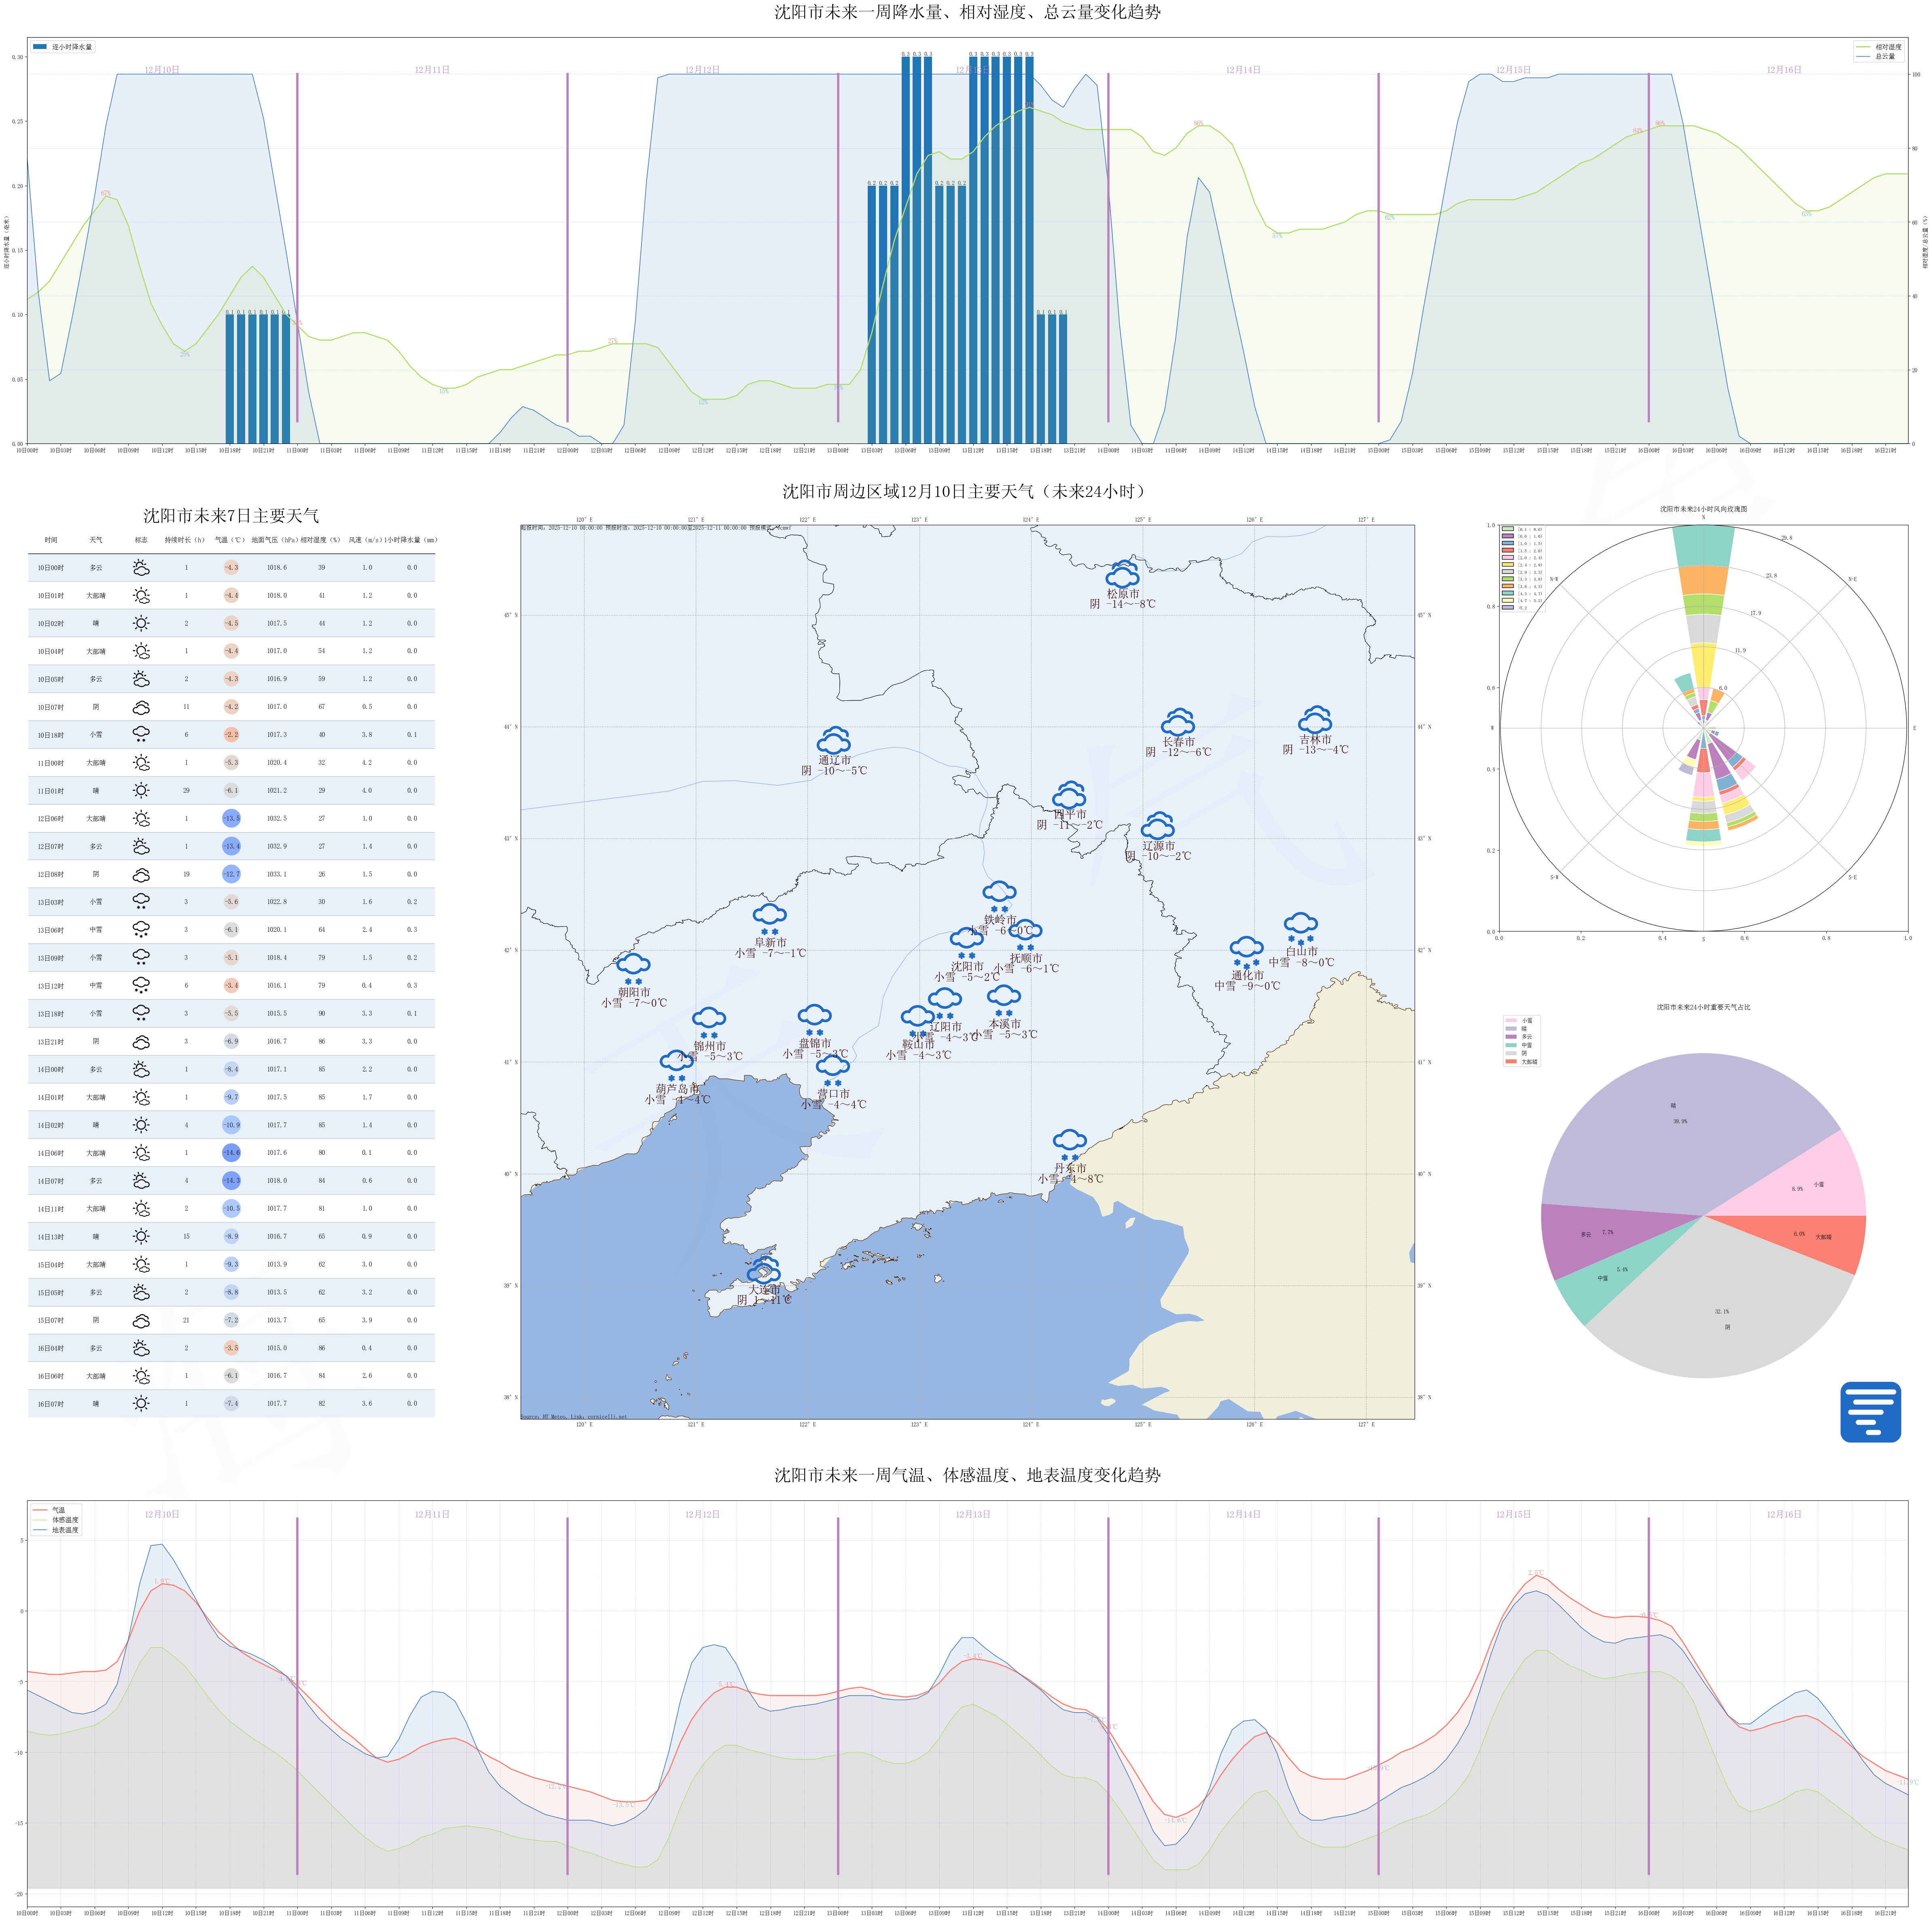Click the cloud icon above 长春市
The image size is (1932, 1920).
coord(1178,722)
